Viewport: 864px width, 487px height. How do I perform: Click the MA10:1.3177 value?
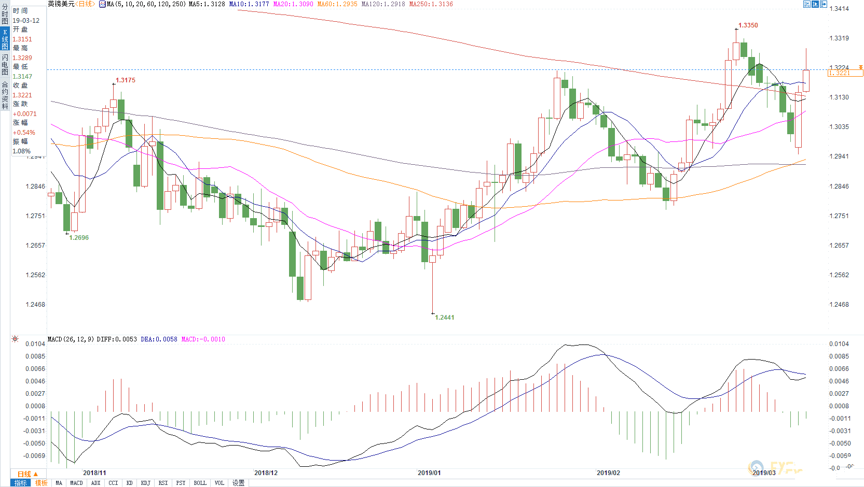pyautogui.click(x=249, y=4)
